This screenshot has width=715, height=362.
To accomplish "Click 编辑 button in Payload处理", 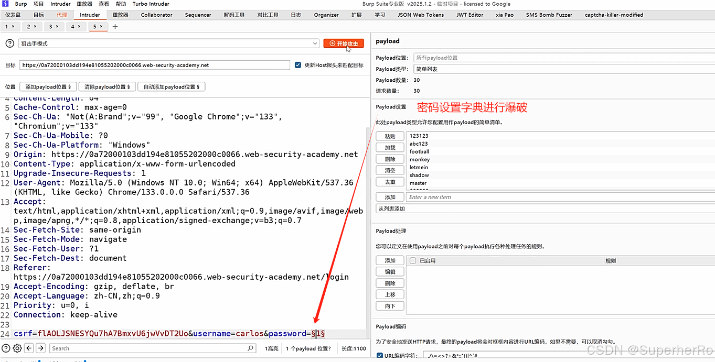I will pyautogui.click(x=390, y=272).
